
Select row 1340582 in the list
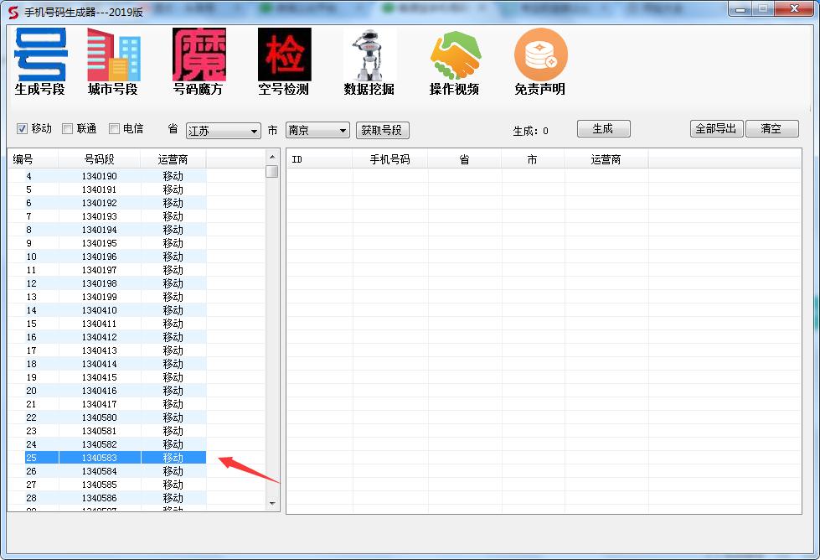point(107,444)
